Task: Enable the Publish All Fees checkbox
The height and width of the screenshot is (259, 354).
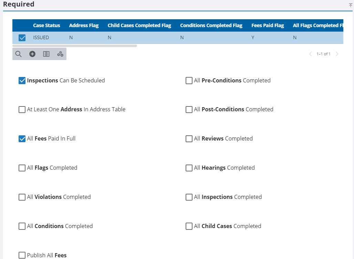Action: click(22, 255)
